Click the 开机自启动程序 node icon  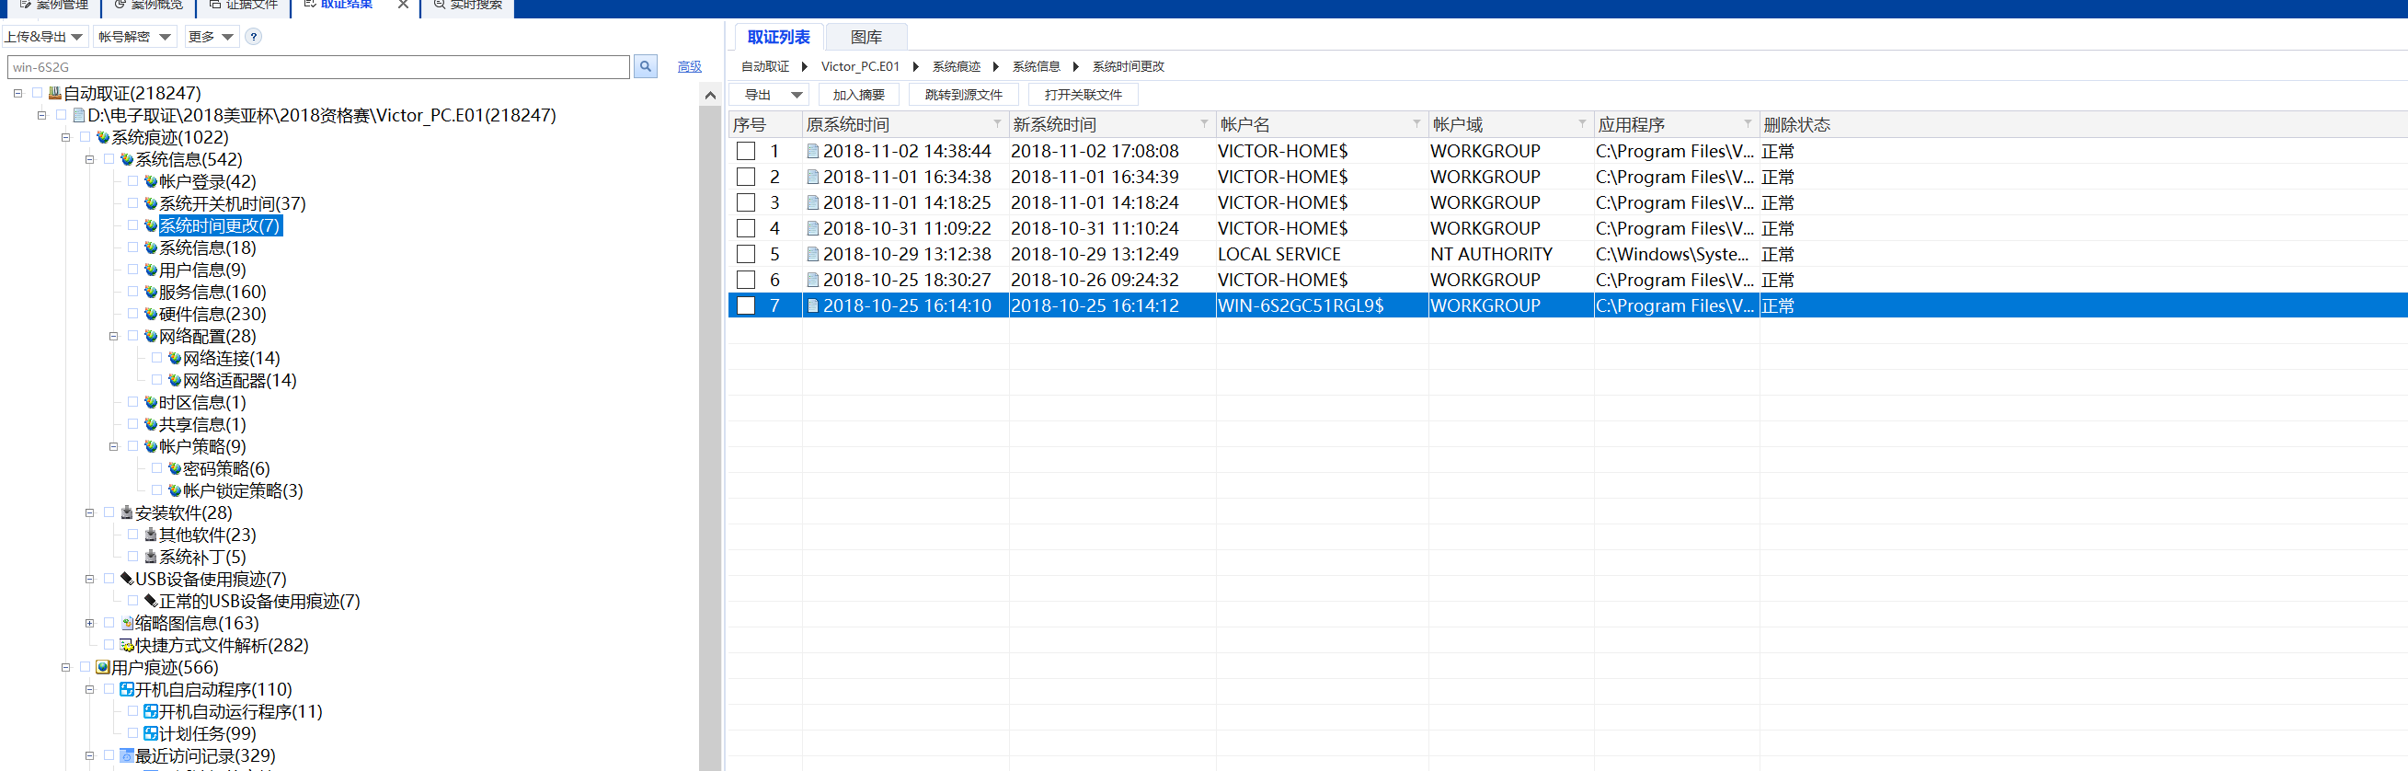click(x=126, y=690)
